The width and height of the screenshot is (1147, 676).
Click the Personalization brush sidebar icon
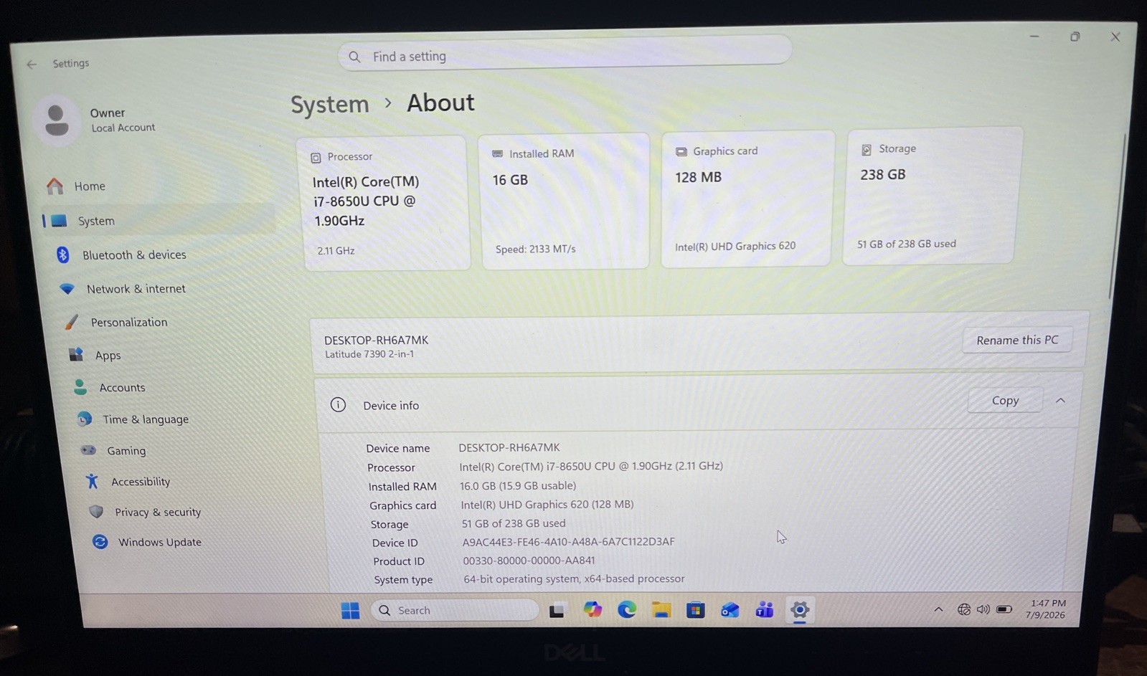71,322
